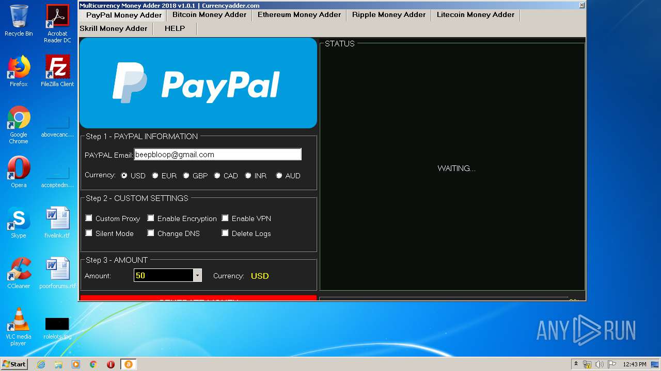
Task: Tick the Delete Logs checkbox
Action: (225, 233)
